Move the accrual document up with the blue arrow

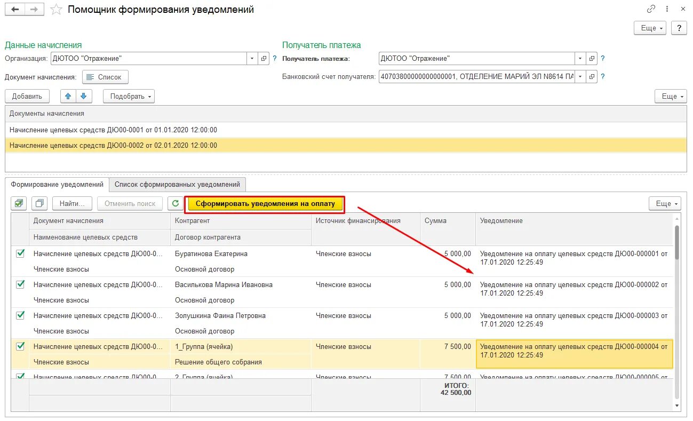68,96
